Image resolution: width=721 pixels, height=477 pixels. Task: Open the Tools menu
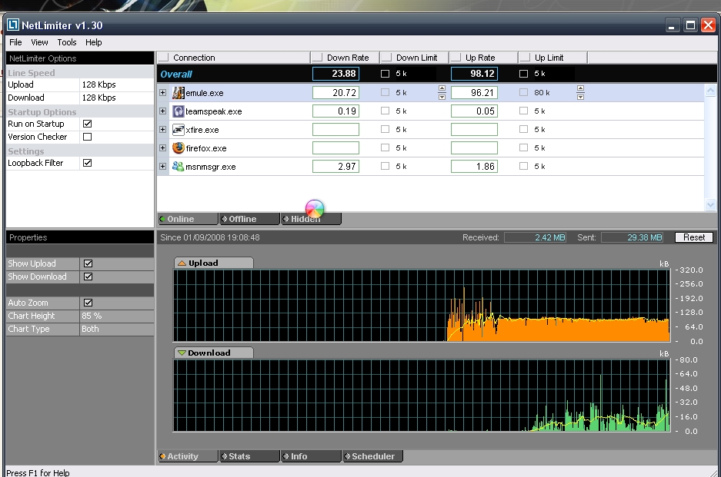point(67,42)
